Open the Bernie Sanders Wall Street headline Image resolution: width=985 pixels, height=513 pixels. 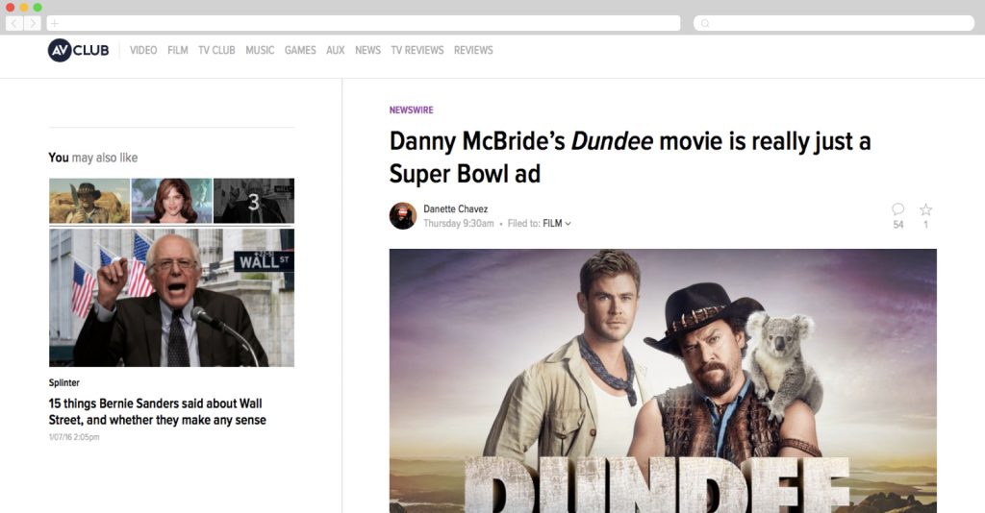(156, 412)
